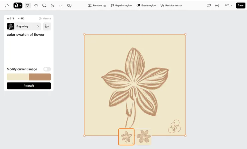Open the sliders settings icon

tap(47, 26)
